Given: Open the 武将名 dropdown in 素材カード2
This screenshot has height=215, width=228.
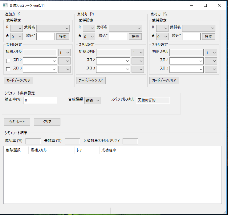Looking at the screenshot, I should [x=199, y=28].
